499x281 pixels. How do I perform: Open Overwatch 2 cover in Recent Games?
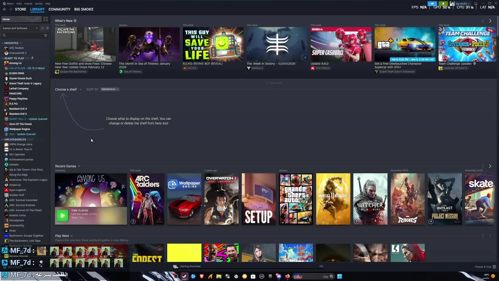tap(221, 199)
